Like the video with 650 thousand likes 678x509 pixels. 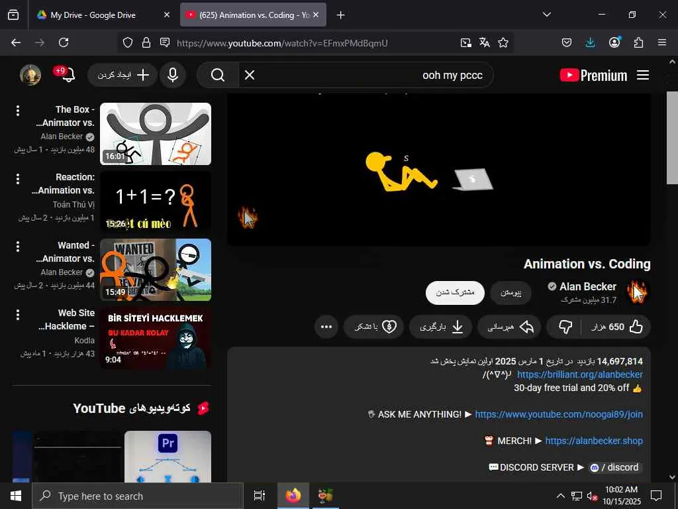point(616,327)
